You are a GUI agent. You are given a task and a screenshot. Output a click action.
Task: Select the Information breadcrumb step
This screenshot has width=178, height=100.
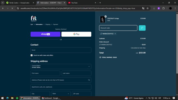pos(39,24)
